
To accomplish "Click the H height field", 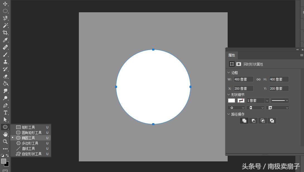I will (279, 79).
